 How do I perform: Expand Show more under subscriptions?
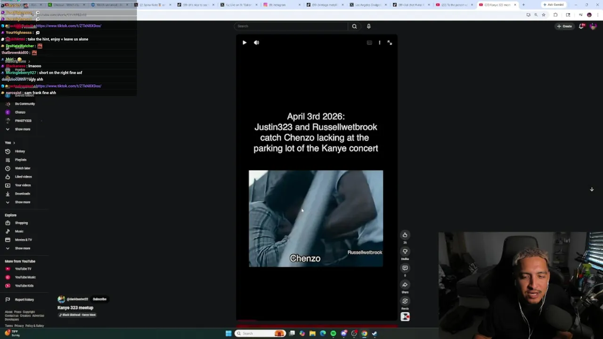tap(22, 129)
